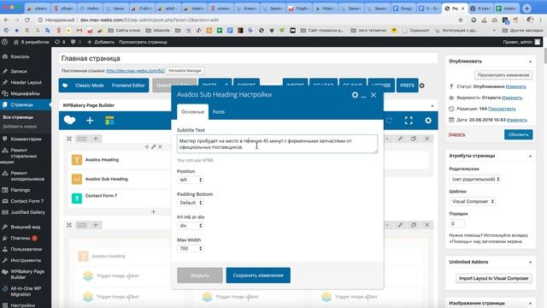Click Просмотреть изменения button
This screenshot has width=547, height=308.
pyautogui.click(x=503, y=75)
